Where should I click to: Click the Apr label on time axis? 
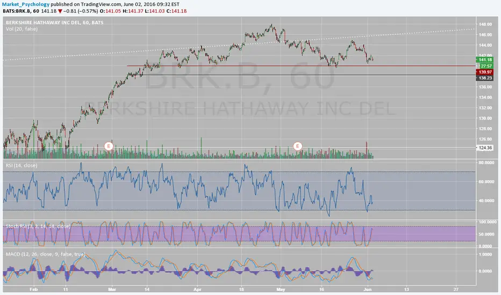(197, 290)
